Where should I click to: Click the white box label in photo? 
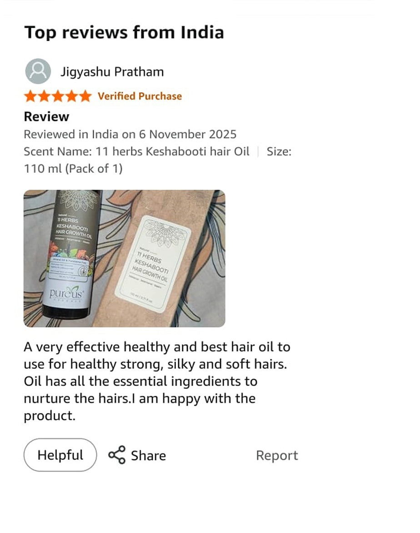tap(153, 264)
